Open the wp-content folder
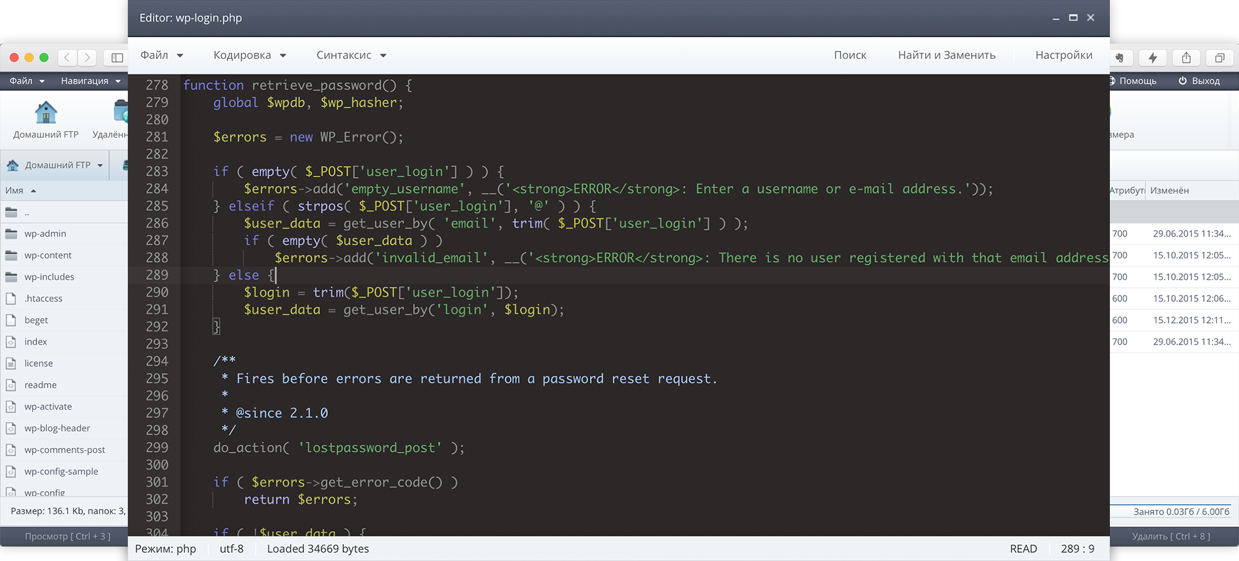The height and width of the screenshot is (561, 1239). click(x=48, y=255)
